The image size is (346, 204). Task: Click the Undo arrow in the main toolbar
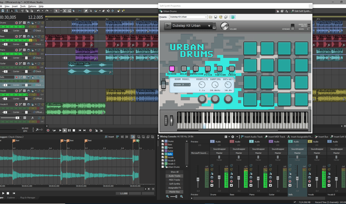tap(38, 11)
